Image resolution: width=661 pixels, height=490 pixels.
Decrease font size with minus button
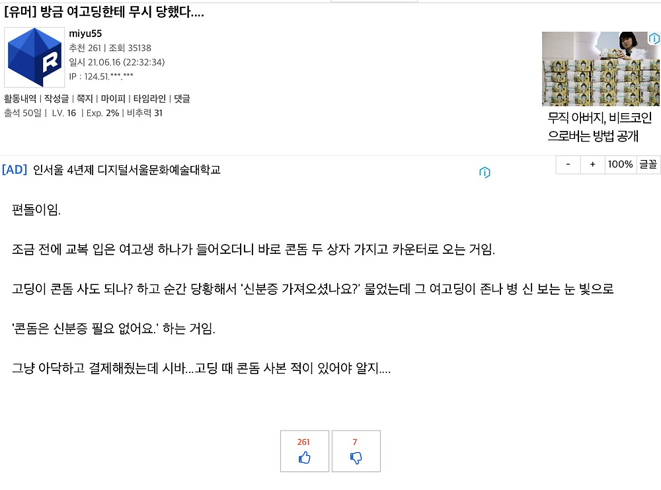(568, 164)
